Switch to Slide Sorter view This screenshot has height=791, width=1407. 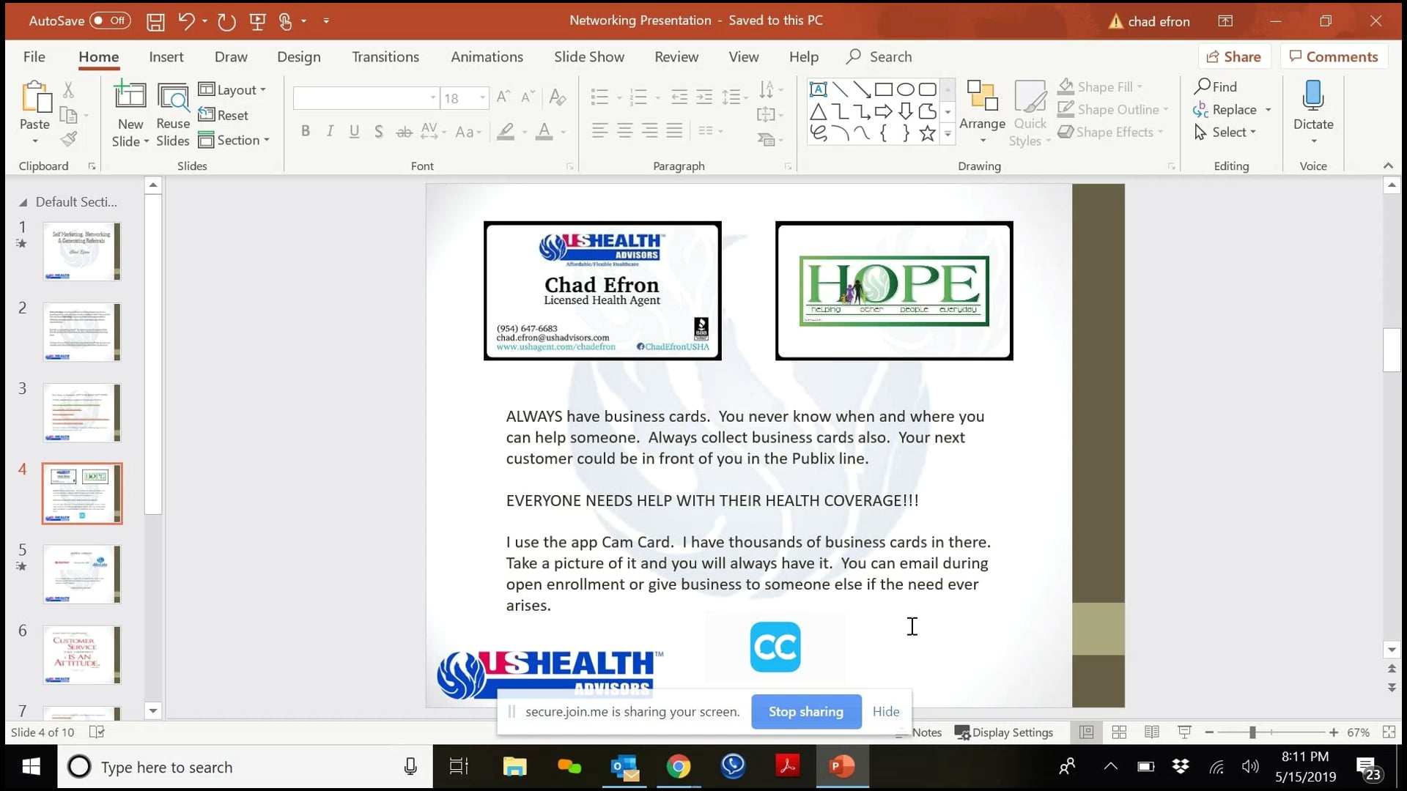pyautogui.click(x=1119, y=732)
